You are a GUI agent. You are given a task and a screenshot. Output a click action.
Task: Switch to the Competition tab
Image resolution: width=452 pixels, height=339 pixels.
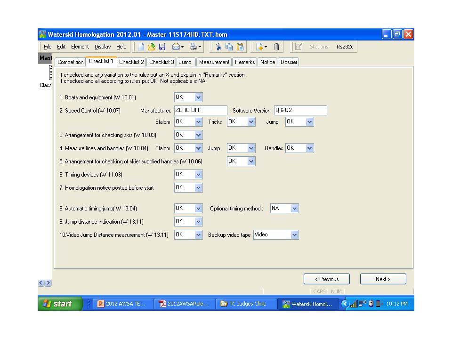pos(70,62)
